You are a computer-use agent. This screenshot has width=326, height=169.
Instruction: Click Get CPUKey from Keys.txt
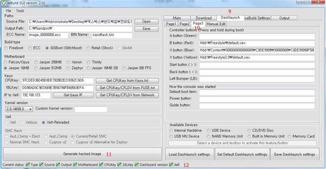(127, 80)
